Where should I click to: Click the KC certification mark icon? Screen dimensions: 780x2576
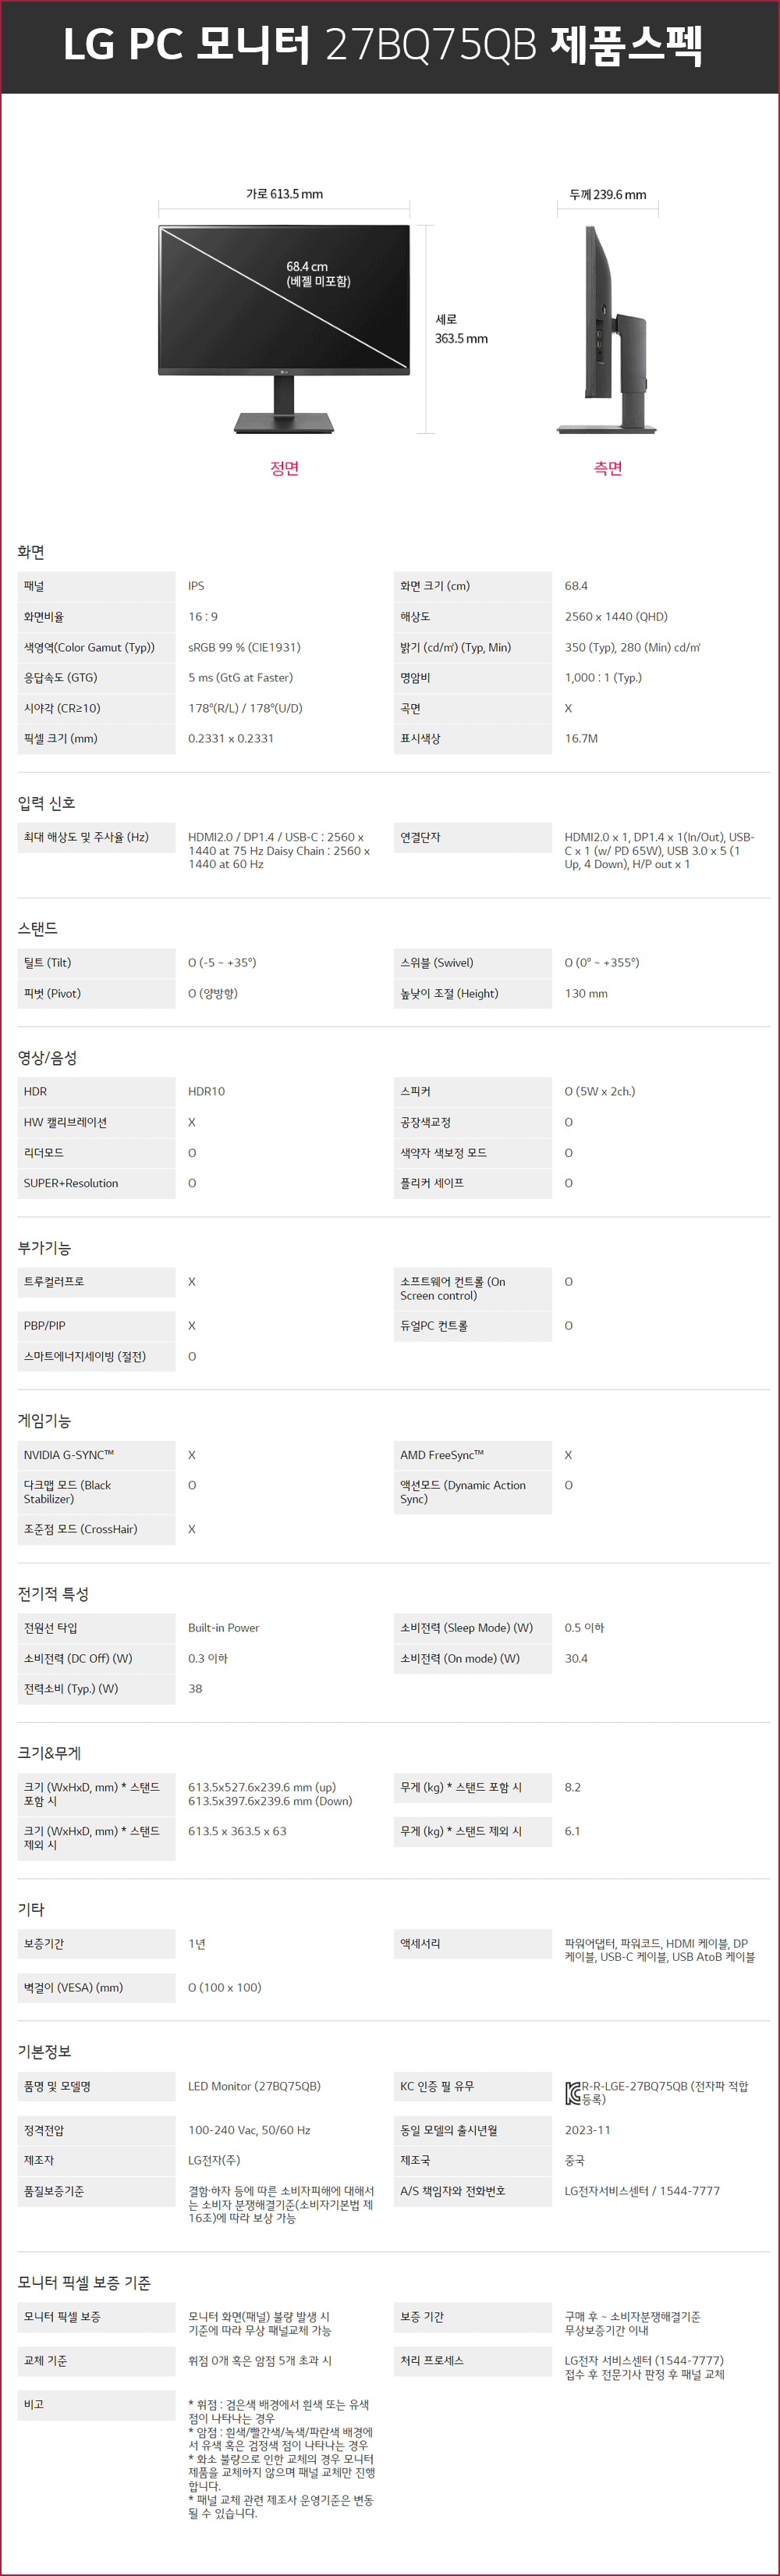[x=573, y=2092]
